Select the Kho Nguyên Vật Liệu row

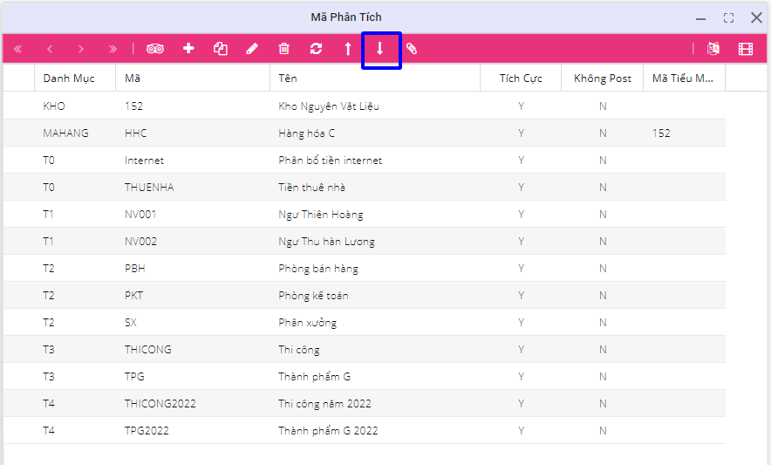point(328,106)
